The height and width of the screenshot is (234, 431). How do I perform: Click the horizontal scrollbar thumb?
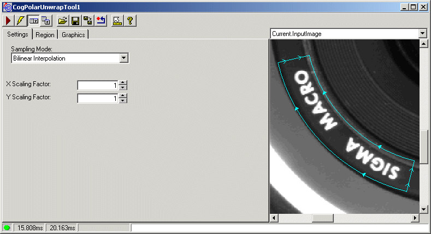pyautogui.click(x=323, y=218)
